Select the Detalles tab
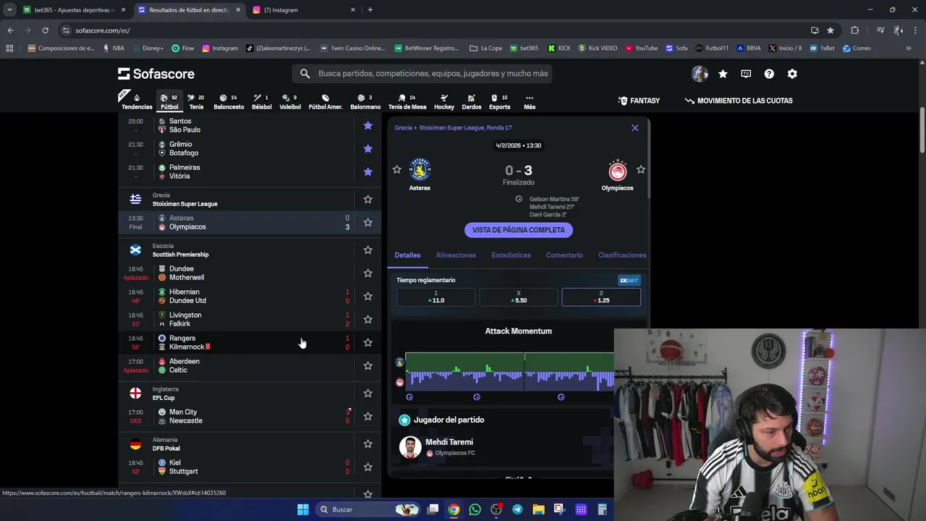Image resolution: width=926 pixels, height=521 pixels. coord(407,255)
